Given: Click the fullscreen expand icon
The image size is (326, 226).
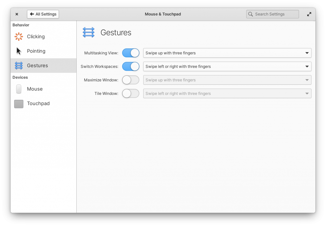Looking at the screenshot, I should point(309,14).
